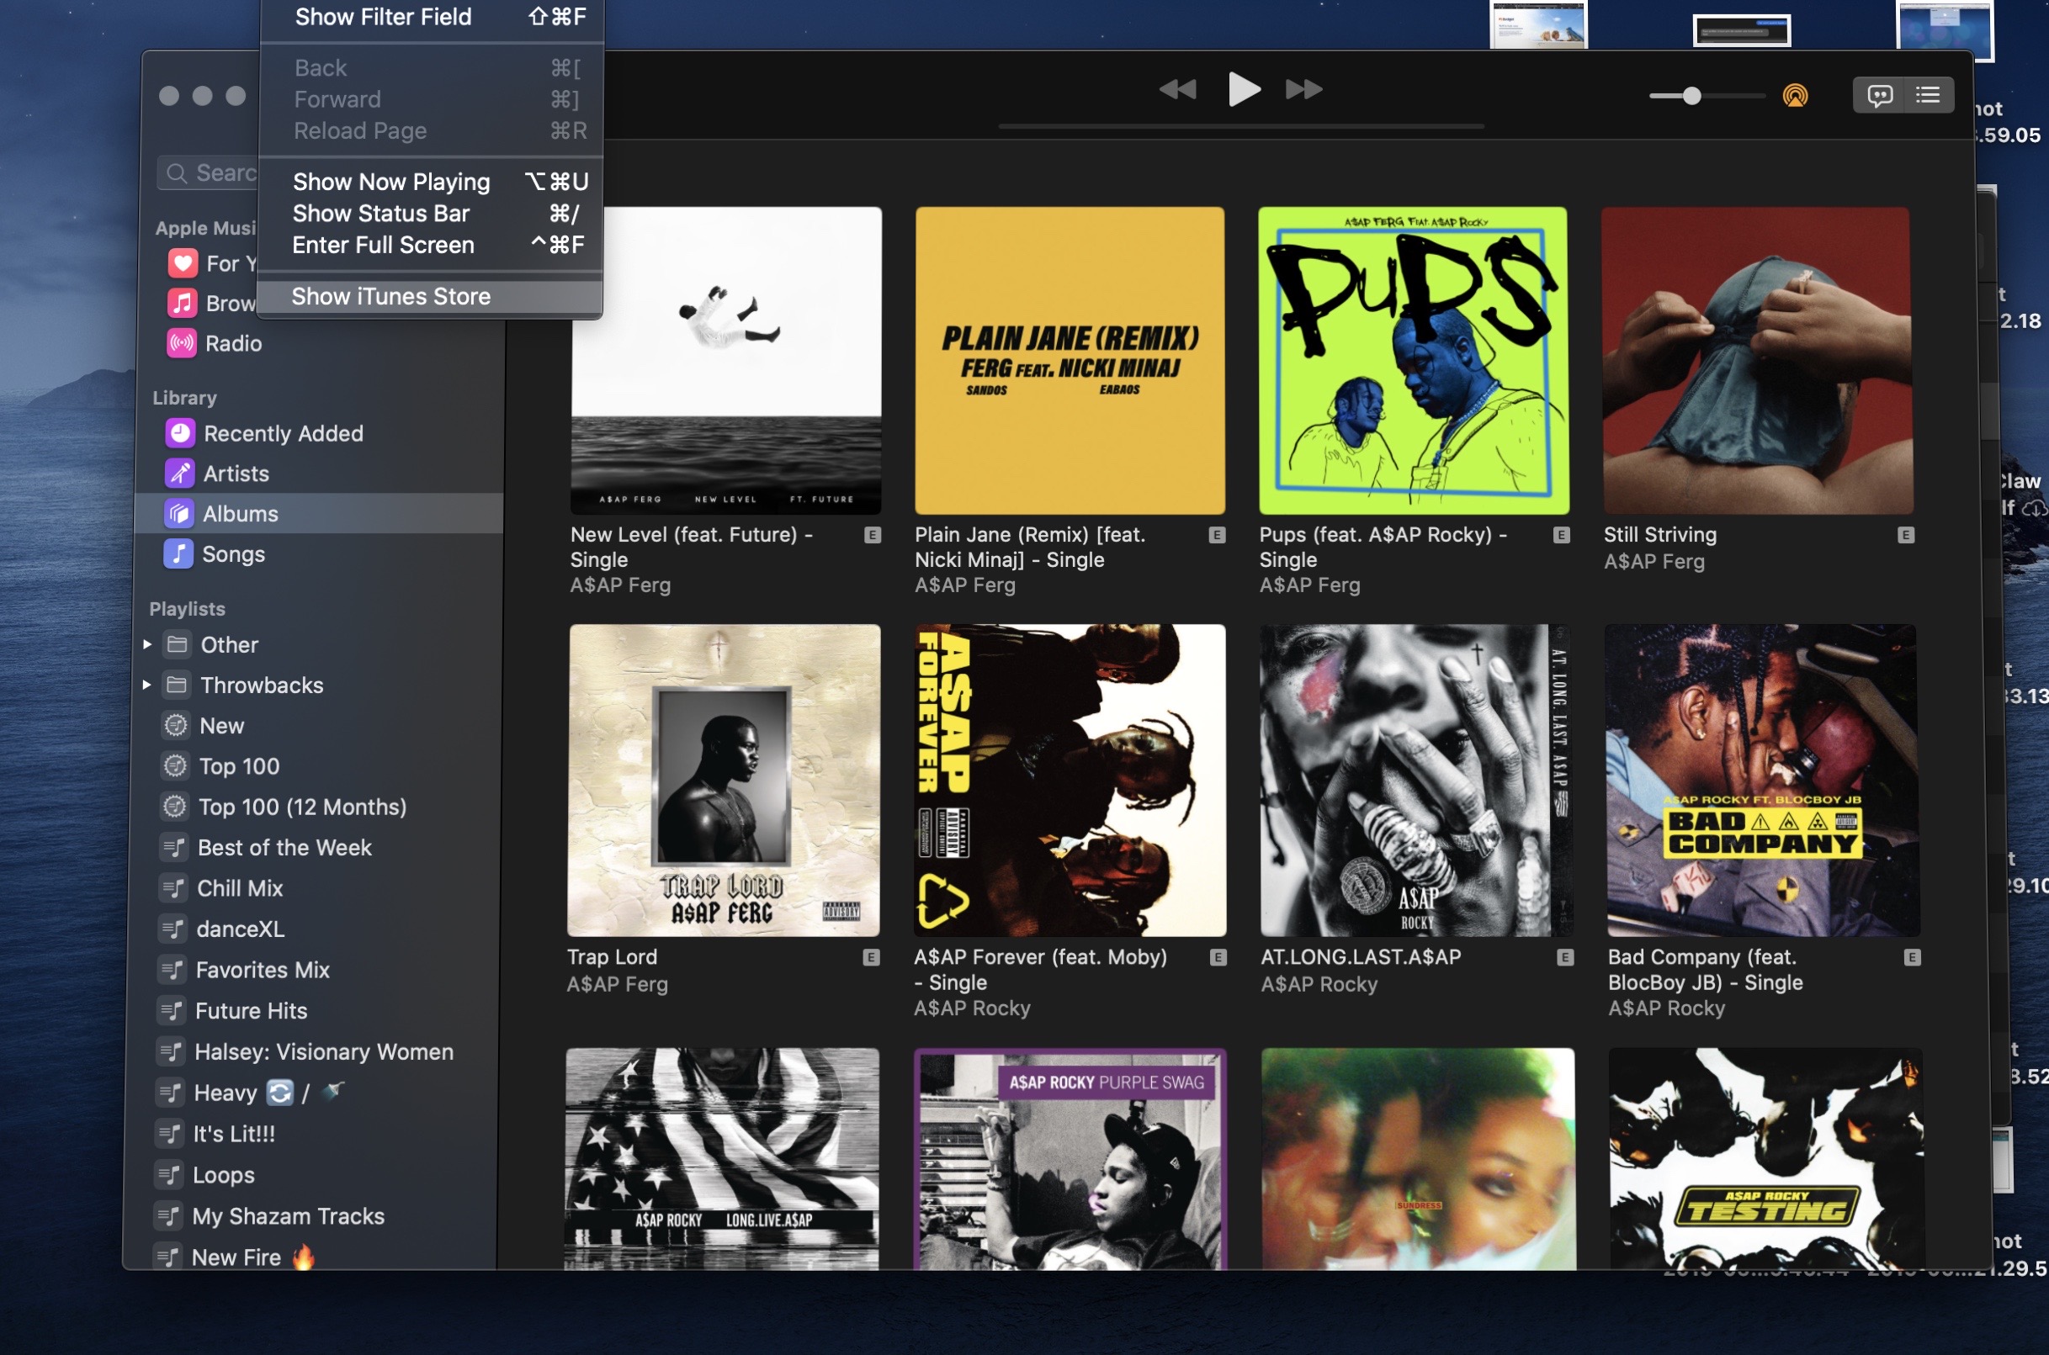
Task: Adjust the volume slider knob
Action: [1691, 96]
